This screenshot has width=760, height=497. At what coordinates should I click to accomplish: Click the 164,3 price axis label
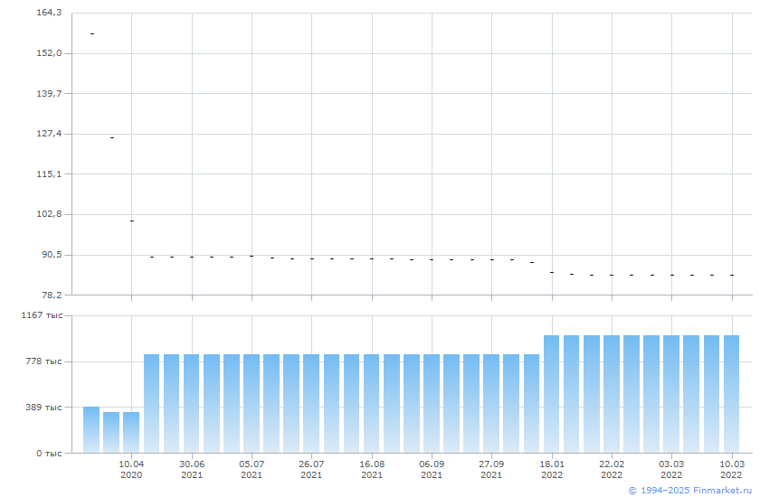pyautogui.click(x=49, y=13)
